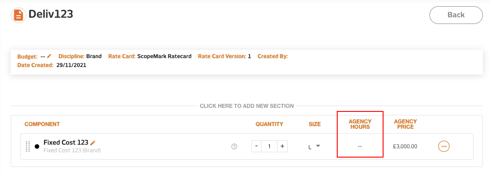
Task: Select the size value L
Action: [310, 147]
